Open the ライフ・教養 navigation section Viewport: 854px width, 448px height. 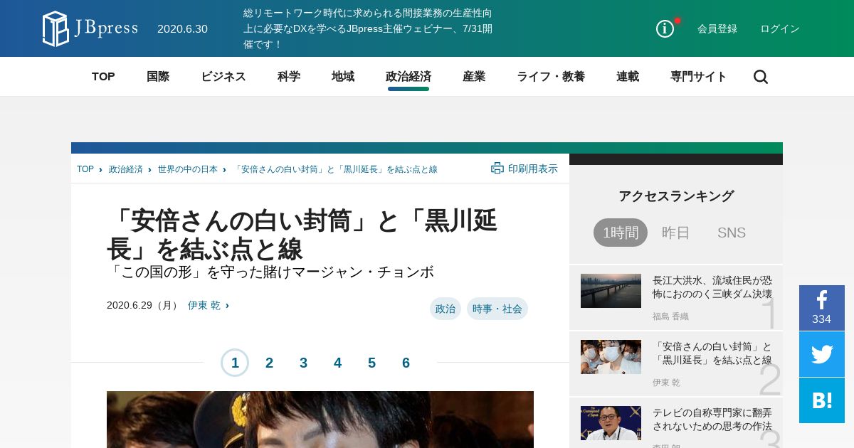[x=551, y=77]
